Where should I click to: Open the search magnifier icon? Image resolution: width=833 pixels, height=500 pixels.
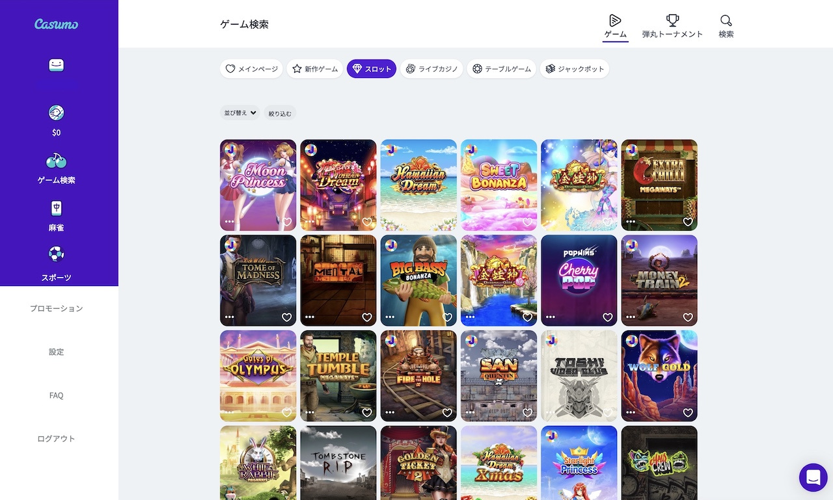pos(726,21)
